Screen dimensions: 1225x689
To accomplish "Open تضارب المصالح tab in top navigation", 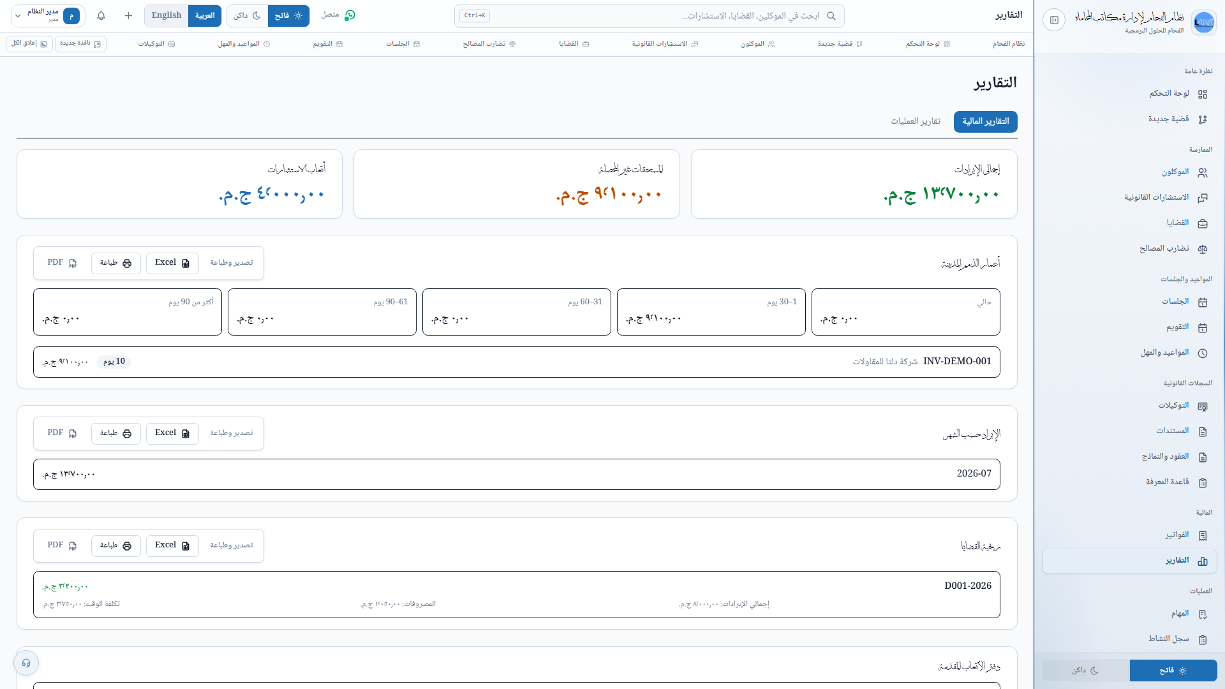I will (489, 44).
